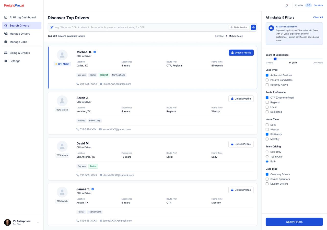Toggle Bi-Weekly home time checkbox
This screenshot has height=230, width=327.
pos(267,134)
